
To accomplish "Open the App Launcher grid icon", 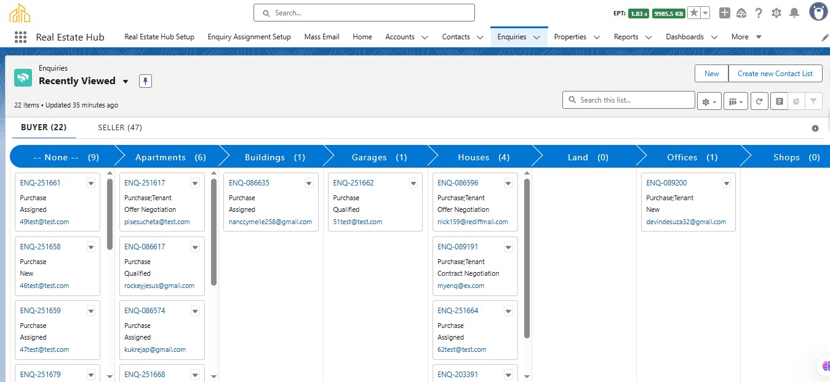I will point(20,37).
